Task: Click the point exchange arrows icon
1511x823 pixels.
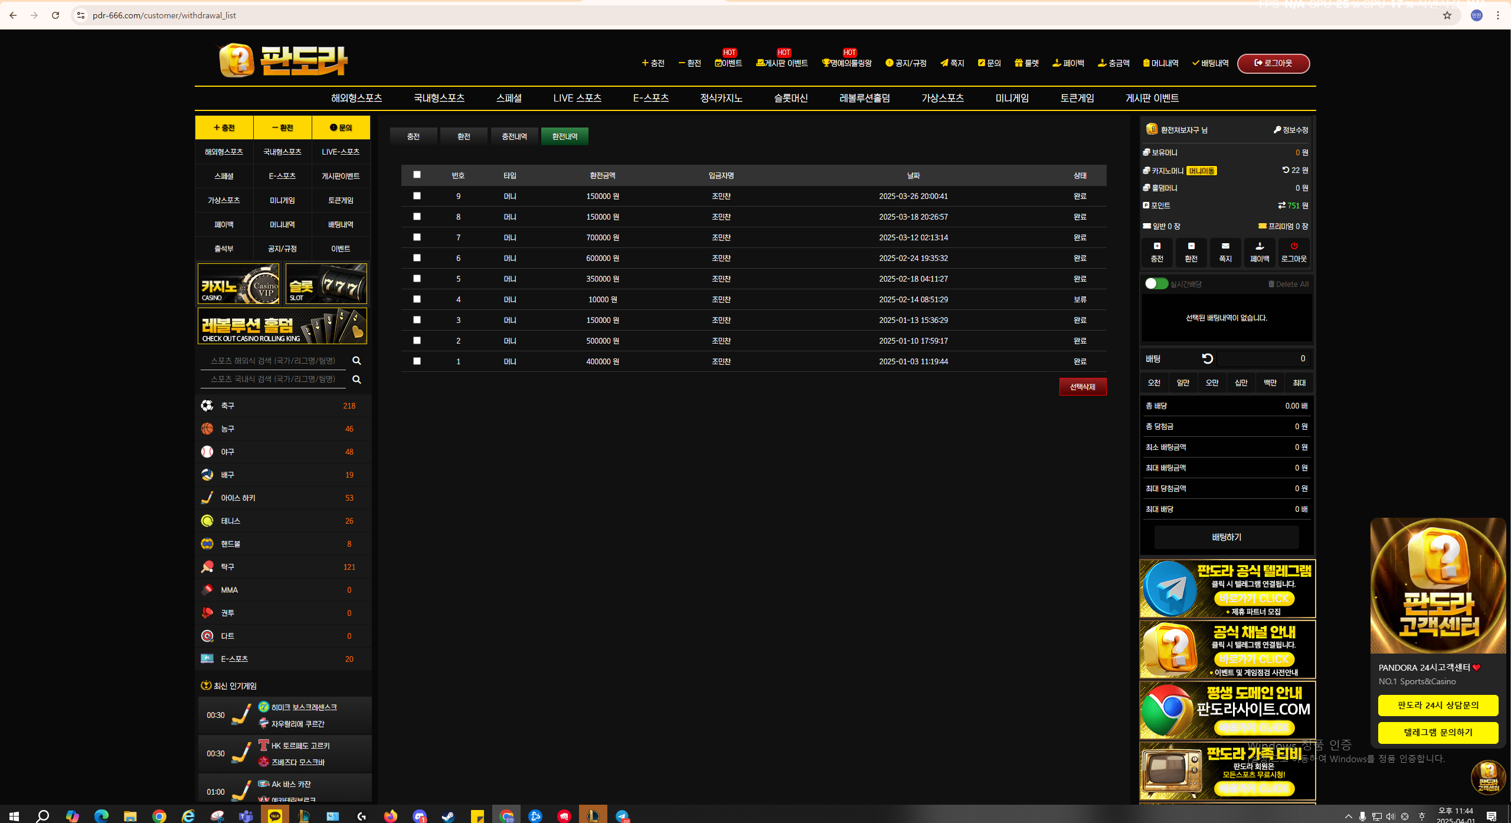Action: [1281, 205]
